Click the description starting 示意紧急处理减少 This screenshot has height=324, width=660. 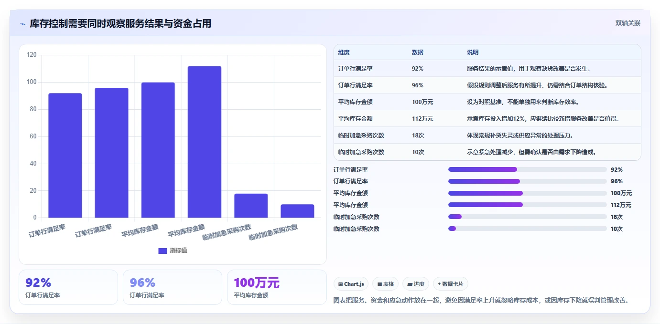[x=531, y=152]
